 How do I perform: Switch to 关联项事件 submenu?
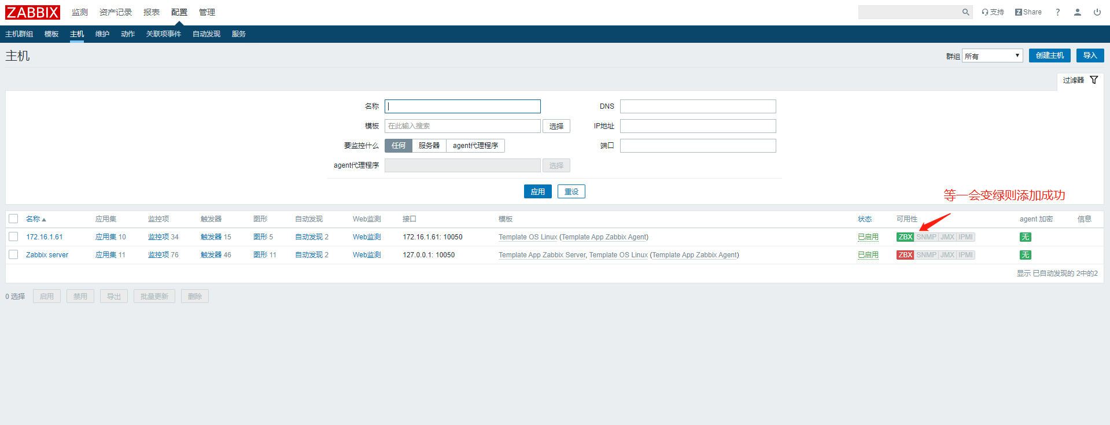click(164, 34)
